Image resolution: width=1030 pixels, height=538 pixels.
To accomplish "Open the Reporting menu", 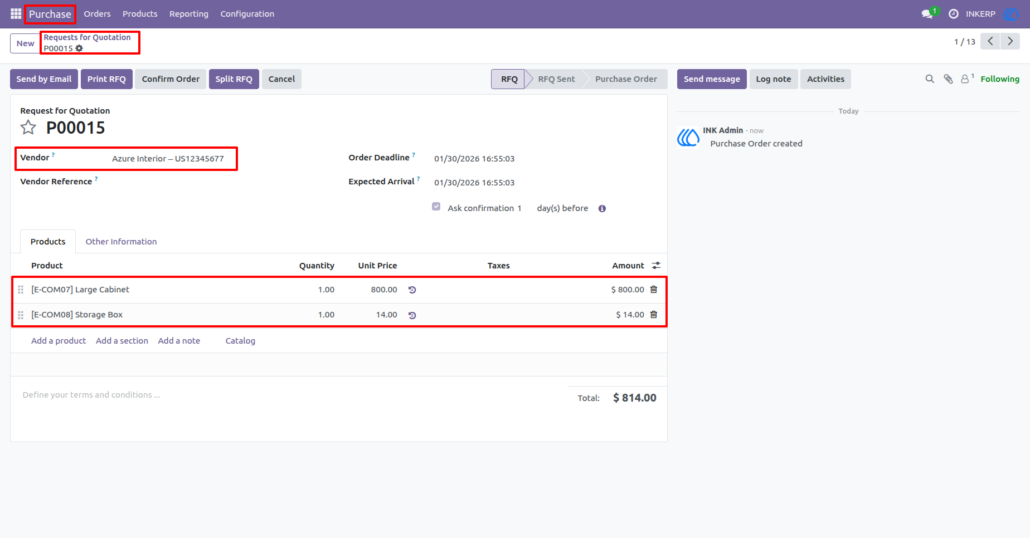I will 189,14.
